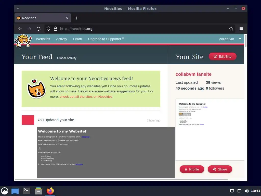Launch the terminal from taskbar
This screenshot has height=196, width=261.
pyautogui.click(x=27, y=191)
